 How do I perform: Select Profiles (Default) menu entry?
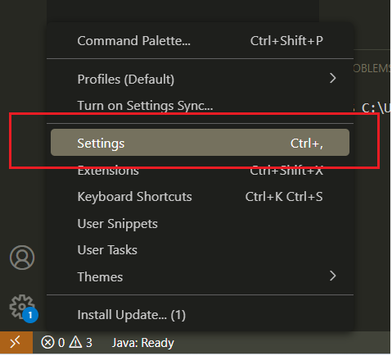pyautogui.click(x=201, y=80)
